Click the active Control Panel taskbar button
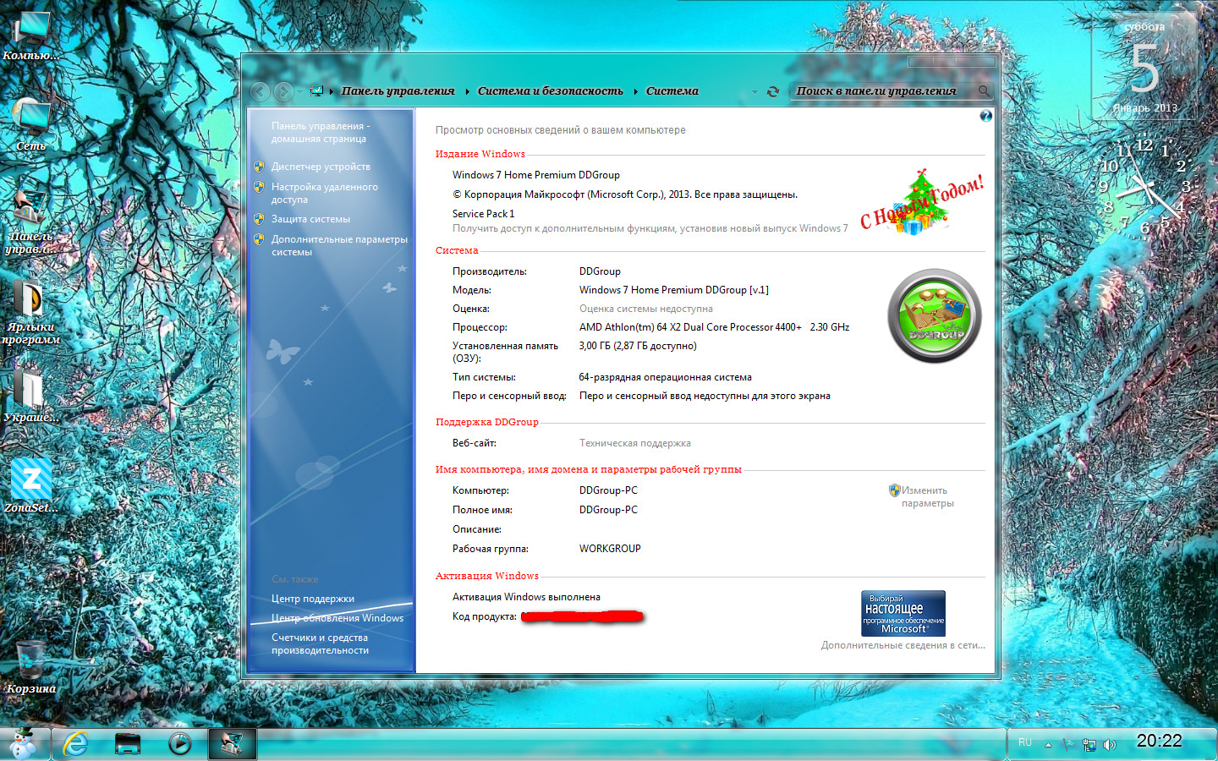The height and width of the screenshot is (761, 1218). pos(232,743)
